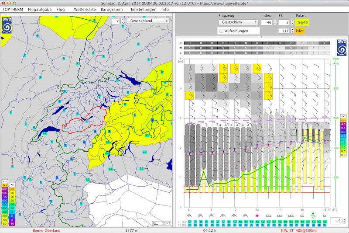Click cloud cover cell 2 in row M
349x233 pixels.
click(x=268, y=48)
